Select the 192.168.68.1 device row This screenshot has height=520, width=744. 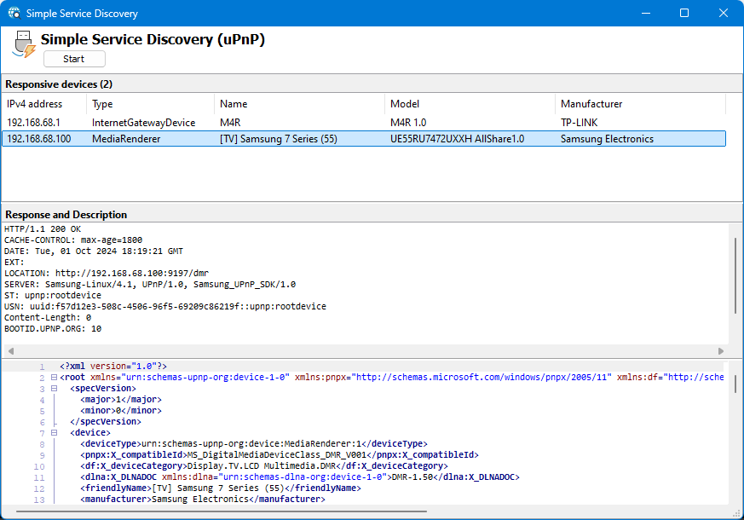point(364,123)
